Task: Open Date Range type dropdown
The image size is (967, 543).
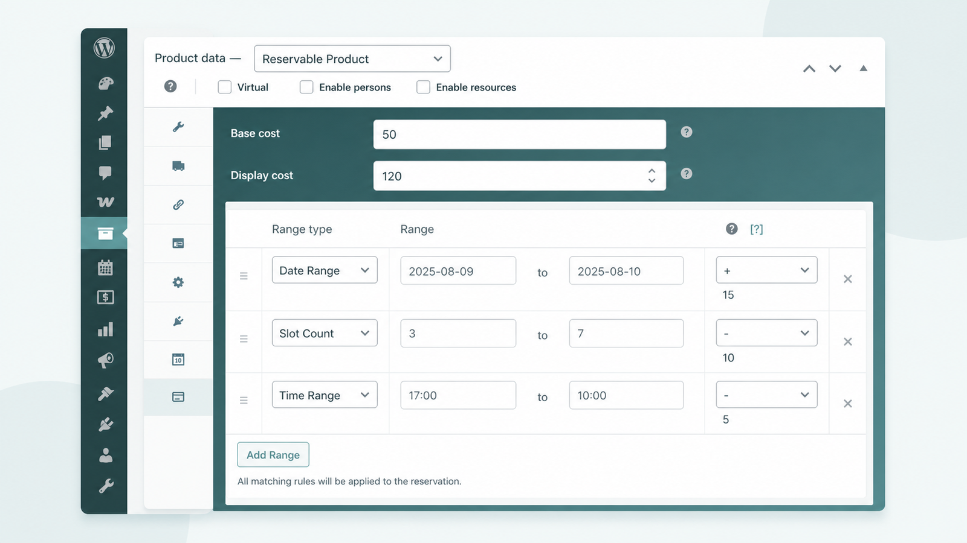Action: pos(325,270)
